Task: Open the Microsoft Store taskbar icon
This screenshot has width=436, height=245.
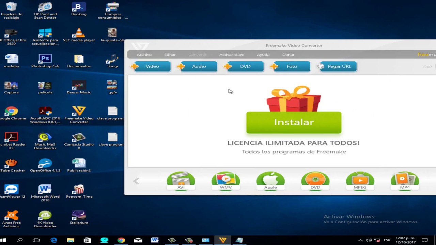Action: point(88,240)
